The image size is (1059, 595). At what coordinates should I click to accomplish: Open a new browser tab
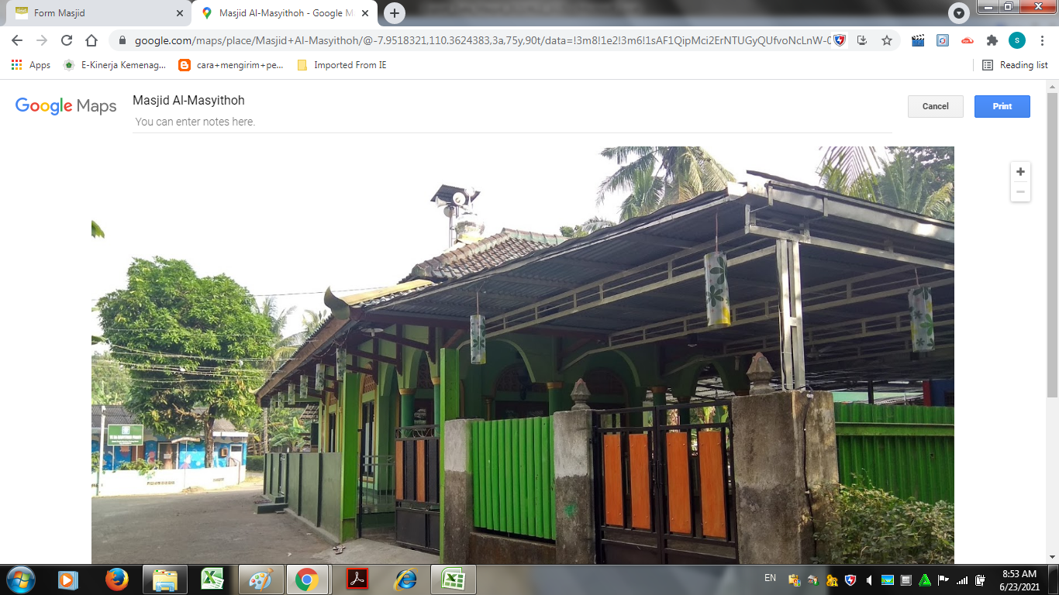(x=395, y=13)
